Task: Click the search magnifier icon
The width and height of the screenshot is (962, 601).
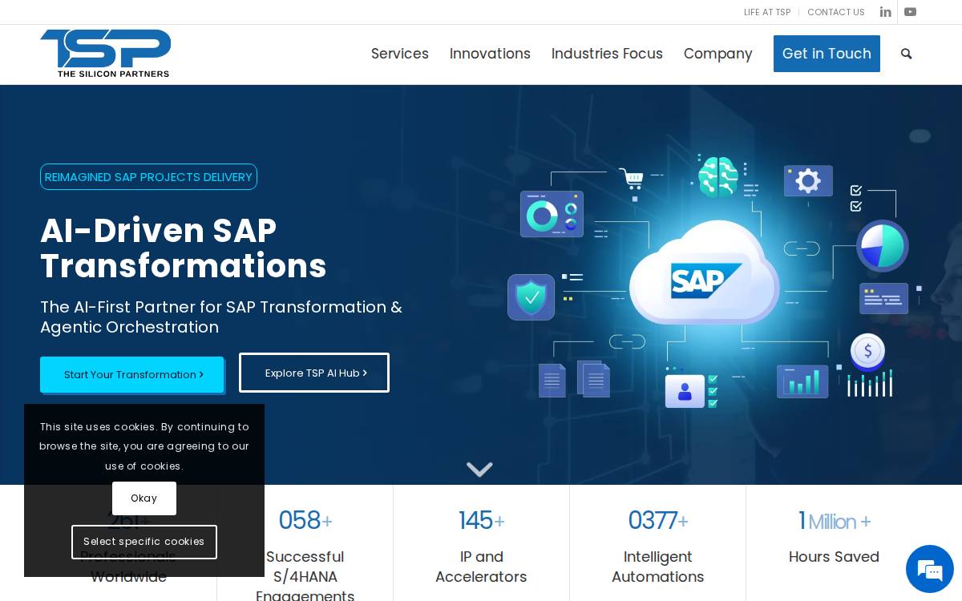Action: [x=907, y=54]
